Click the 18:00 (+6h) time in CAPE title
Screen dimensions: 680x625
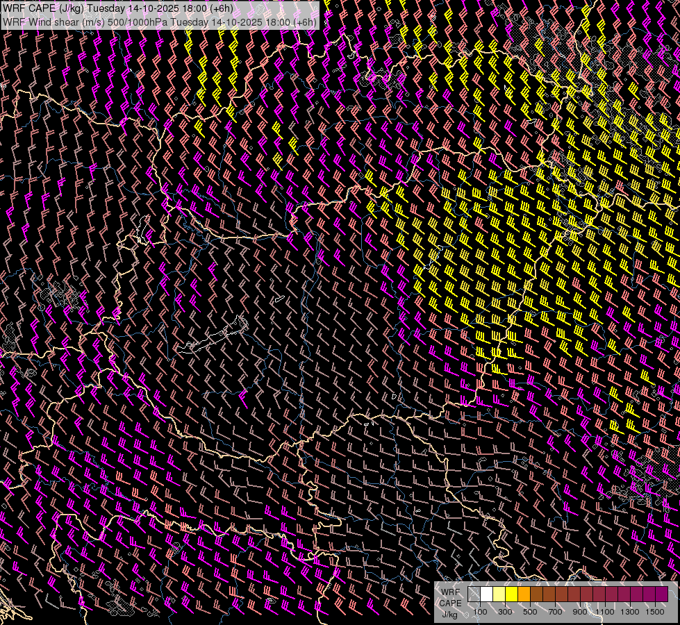click(206, 8)
